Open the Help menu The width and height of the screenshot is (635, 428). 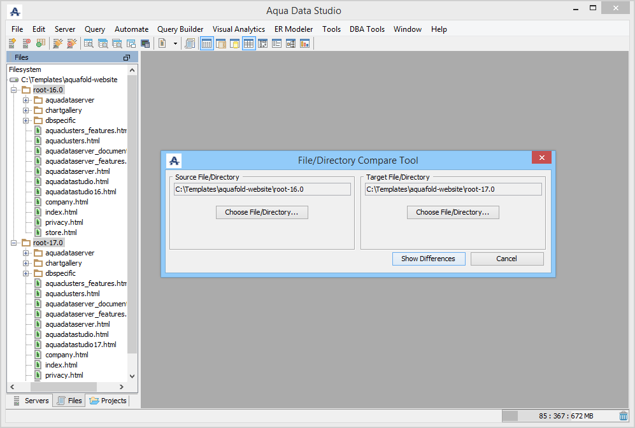(x=439, y=29)
